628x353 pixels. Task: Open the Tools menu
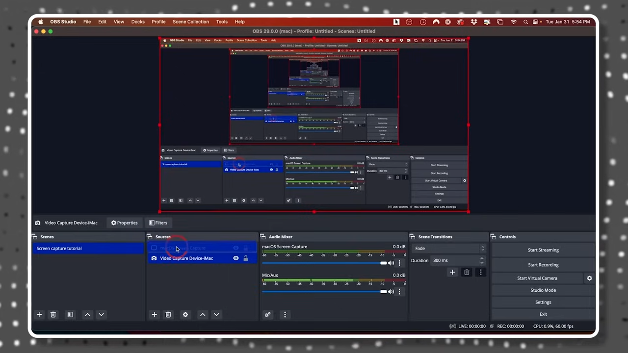coord(222,22)
